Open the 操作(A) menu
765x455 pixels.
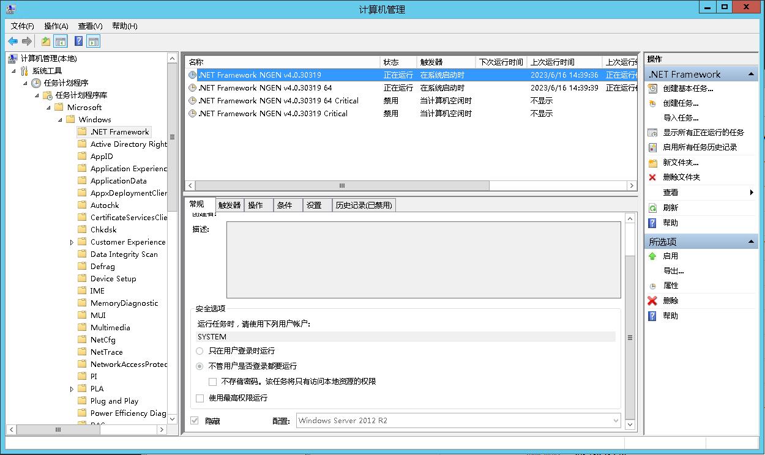(x=56, y=26)
